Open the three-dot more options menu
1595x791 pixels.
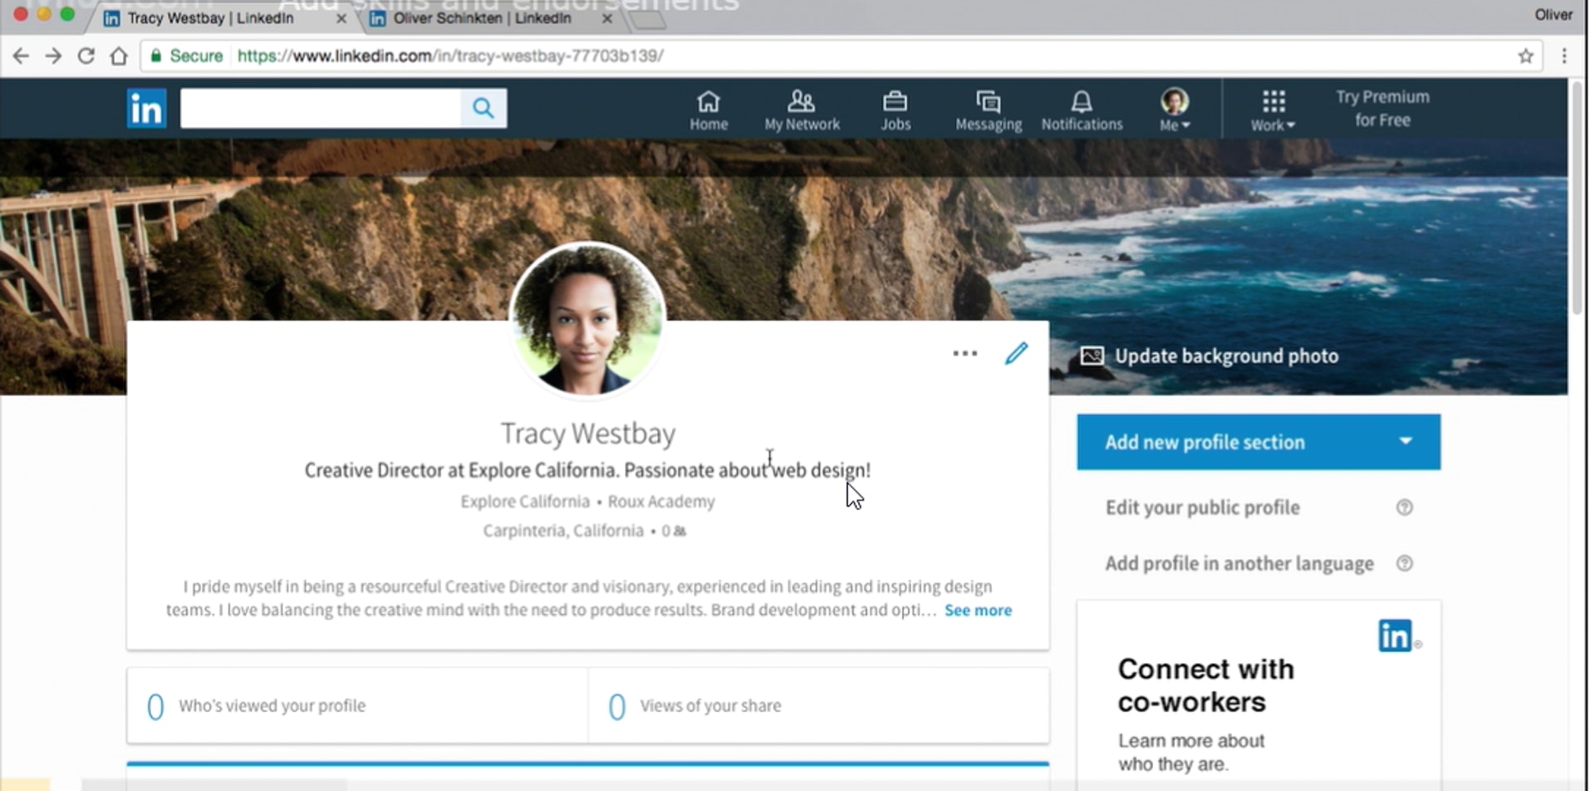(x=964, y=354)
